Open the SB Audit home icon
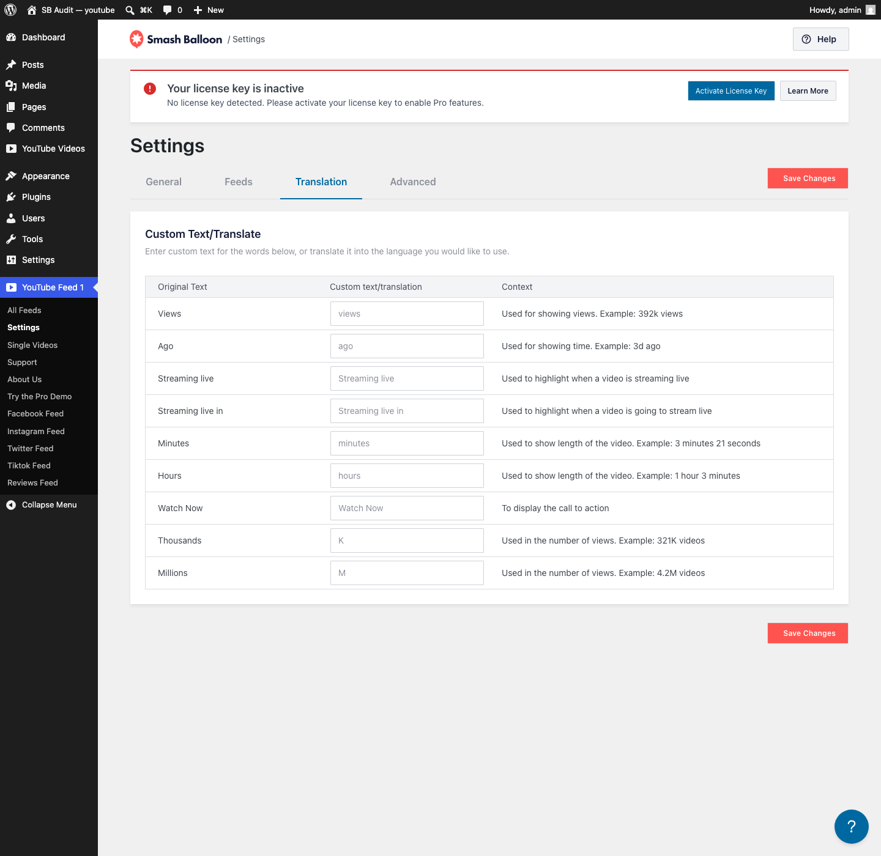Viewport: 881px width, 856px height. (32, 10)
